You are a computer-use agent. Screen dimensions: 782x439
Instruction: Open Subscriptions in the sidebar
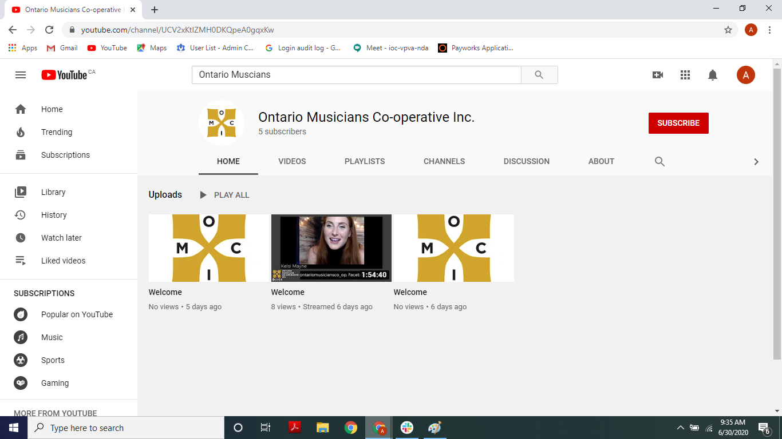(69, 155)
